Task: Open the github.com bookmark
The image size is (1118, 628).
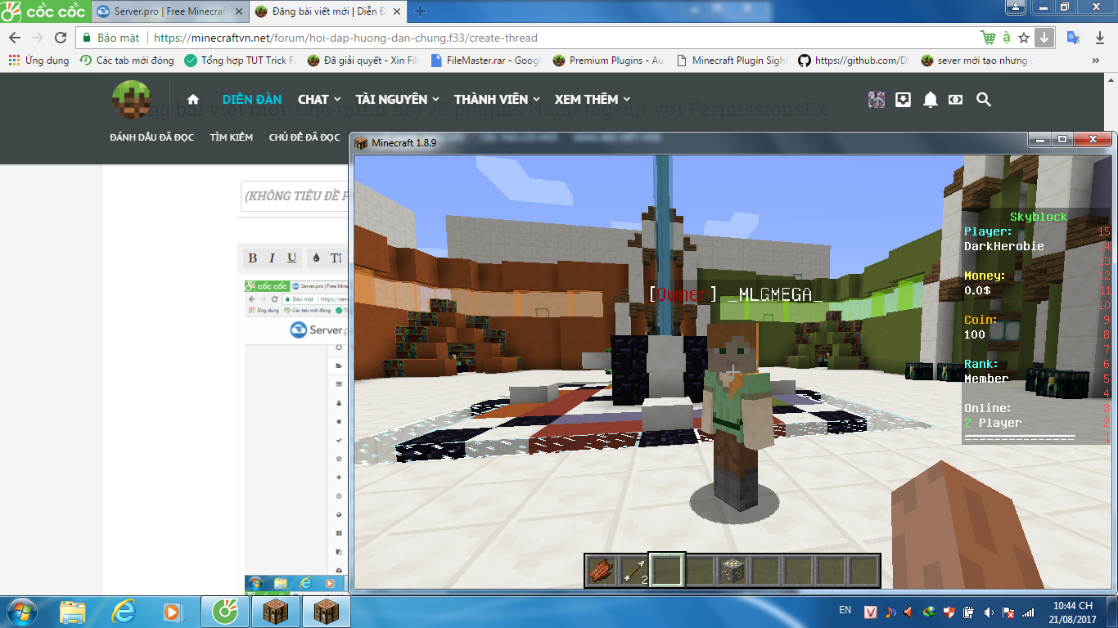Action: pyautogui.click(x=854, y=61)
